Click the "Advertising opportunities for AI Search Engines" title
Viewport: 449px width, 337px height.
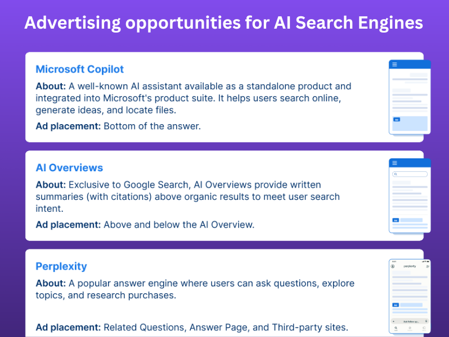point(224,23)
